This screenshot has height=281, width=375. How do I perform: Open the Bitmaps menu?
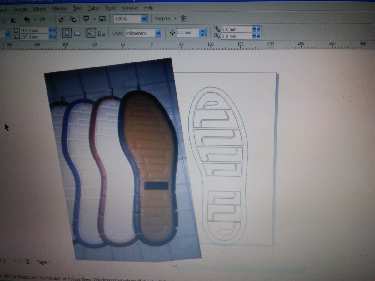(x=59, y=9)
